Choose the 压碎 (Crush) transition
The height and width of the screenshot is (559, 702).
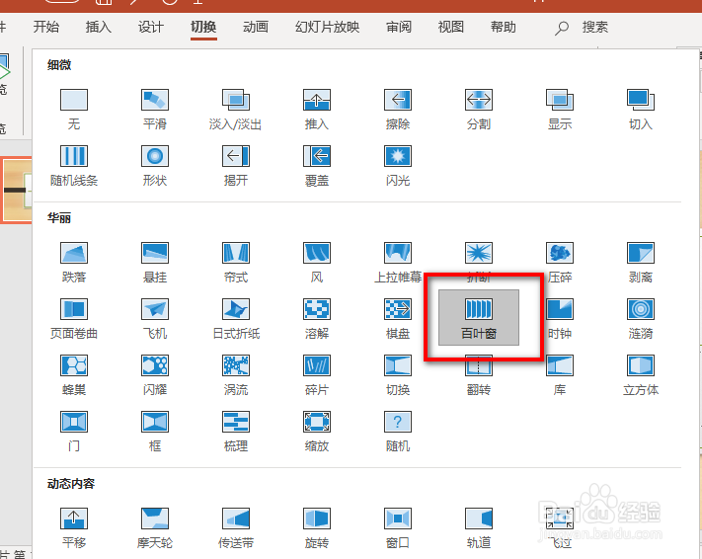pyautogui.click(x=560, y=263)
